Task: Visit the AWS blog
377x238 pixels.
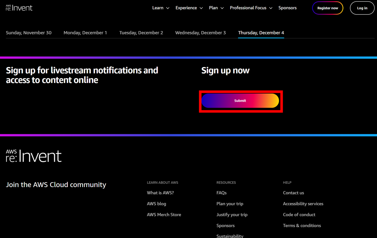Action: click(156, 204)
